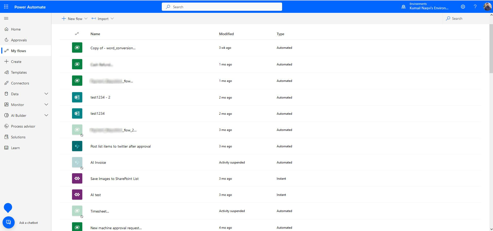Click the purple icon for AI test flow

pyautogui.click(x=77, y=195)
